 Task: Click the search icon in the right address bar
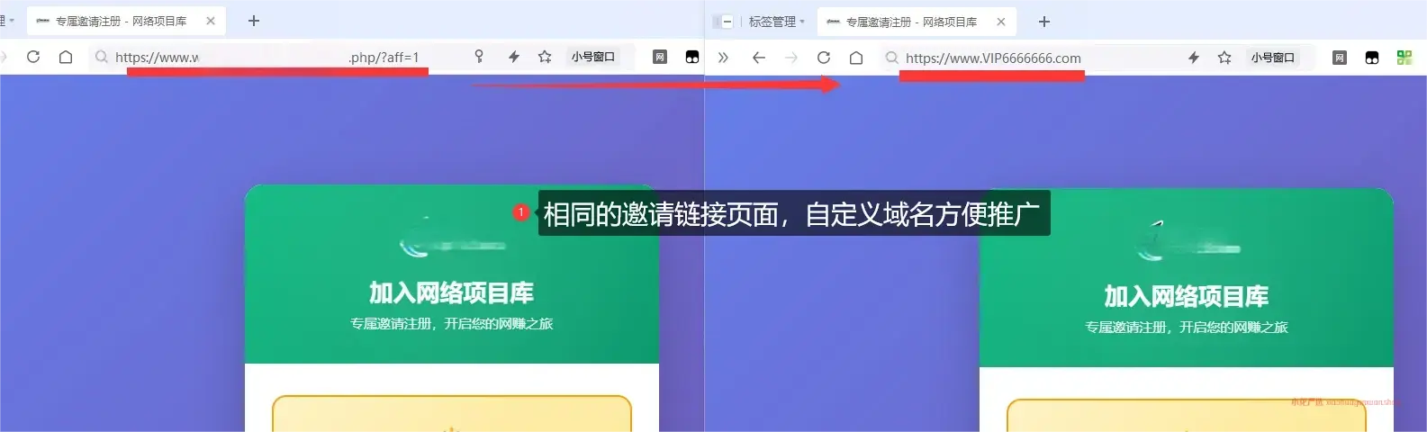(x=892, y=58)
